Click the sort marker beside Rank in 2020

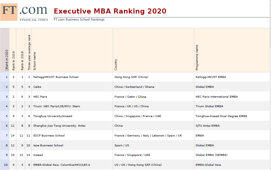6,69
